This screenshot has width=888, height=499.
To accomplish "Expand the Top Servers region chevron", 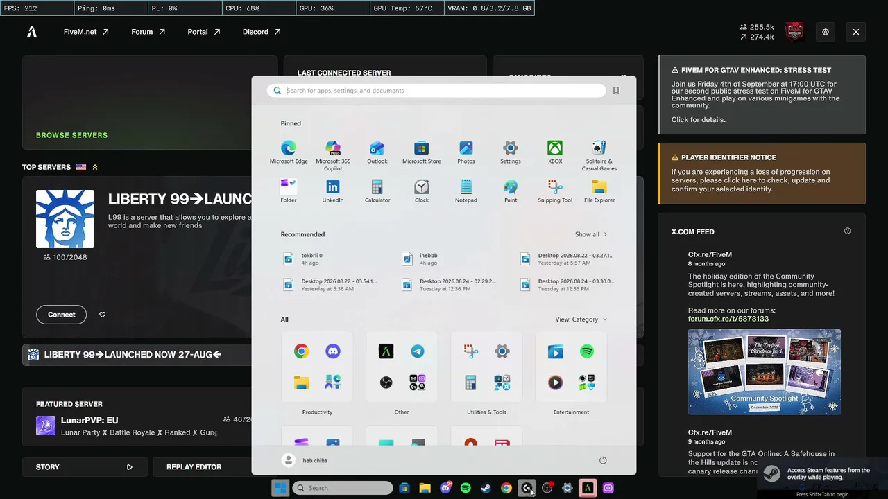I will tap(95, 167).
